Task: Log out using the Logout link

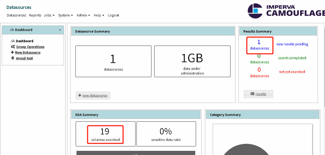Action: [113, 15]
